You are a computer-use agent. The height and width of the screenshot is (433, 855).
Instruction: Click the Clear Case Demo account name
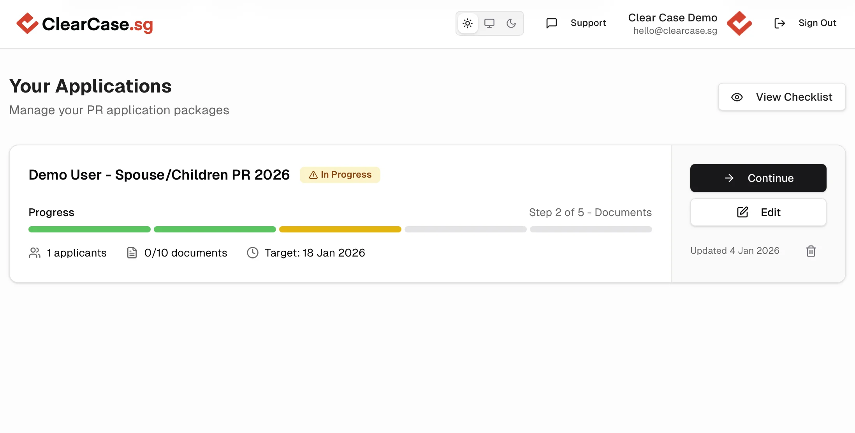click(x=672, y=17)
